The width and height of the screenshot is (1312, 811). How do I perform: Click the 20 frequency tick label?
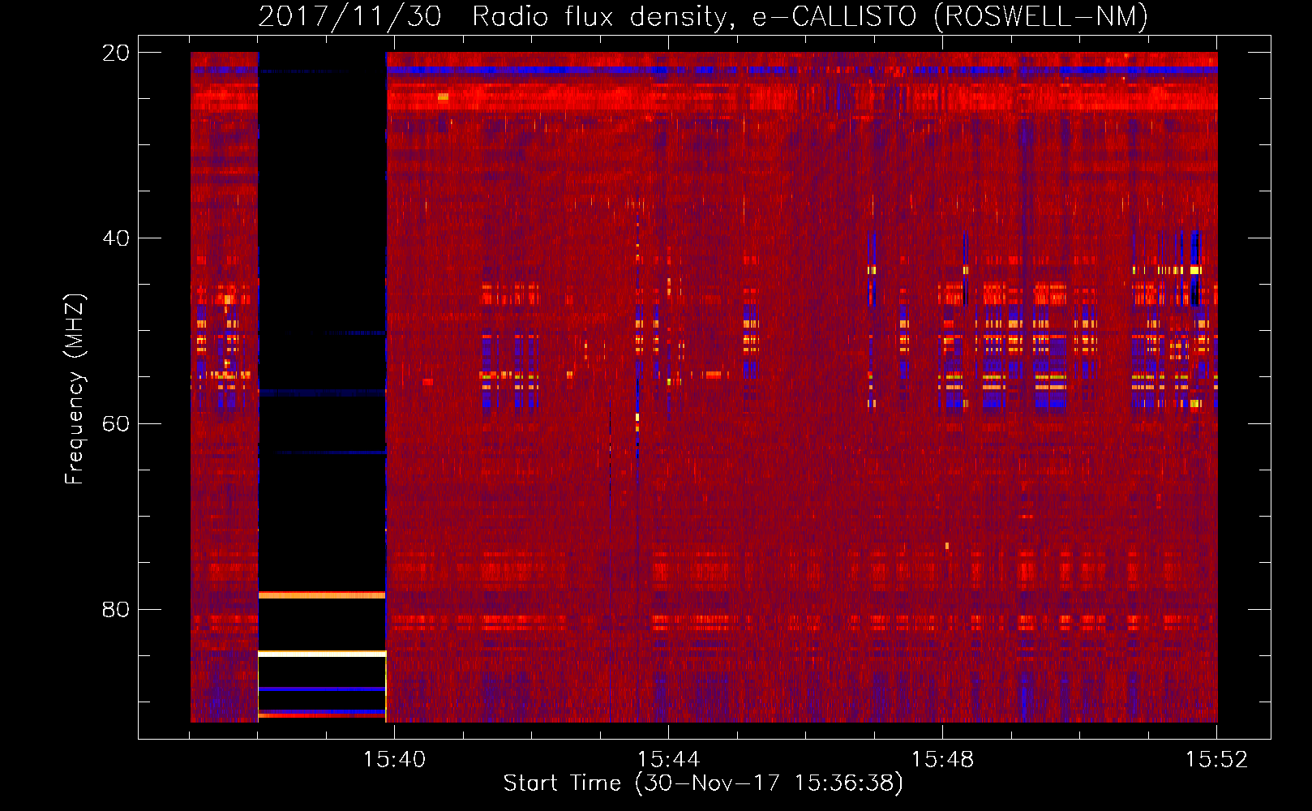point(116,53)
